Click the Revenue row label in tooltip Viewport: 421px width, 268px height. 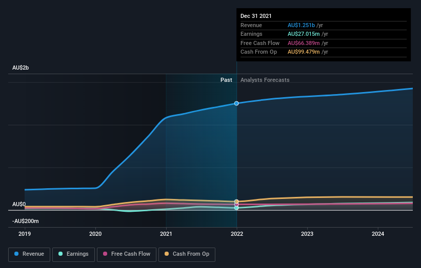pos(251,25)
